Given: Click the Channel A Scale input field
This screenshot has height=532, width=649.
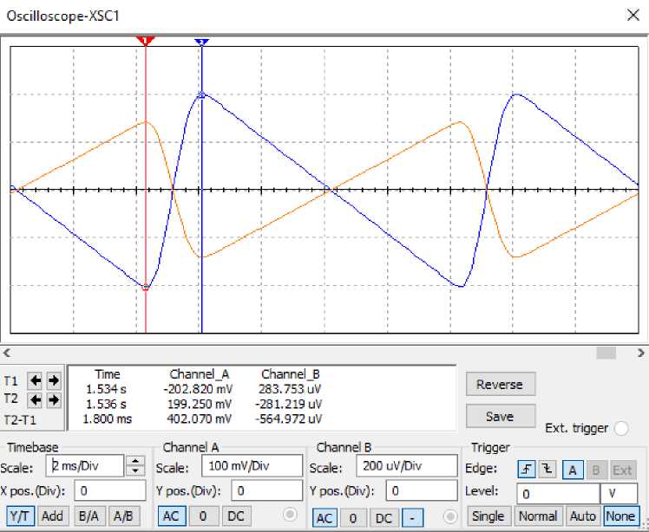Looking at the screenshot, I should 252,466.
